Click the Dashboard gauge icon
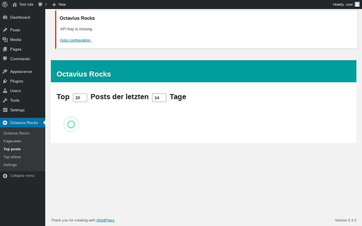This screenshot has width=362, height=226. pos(5,17)
